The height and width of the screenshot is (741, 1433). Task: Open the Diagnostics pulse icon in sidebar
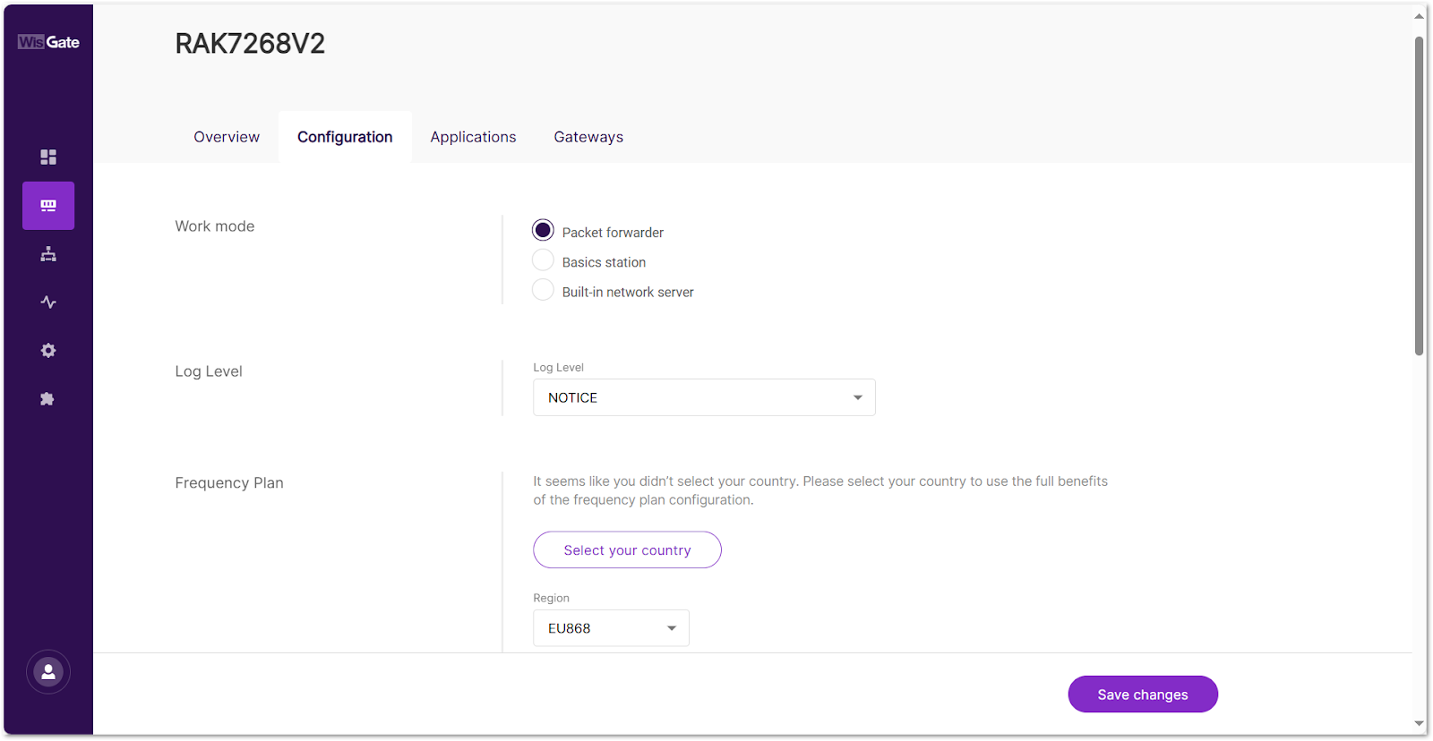48,302
